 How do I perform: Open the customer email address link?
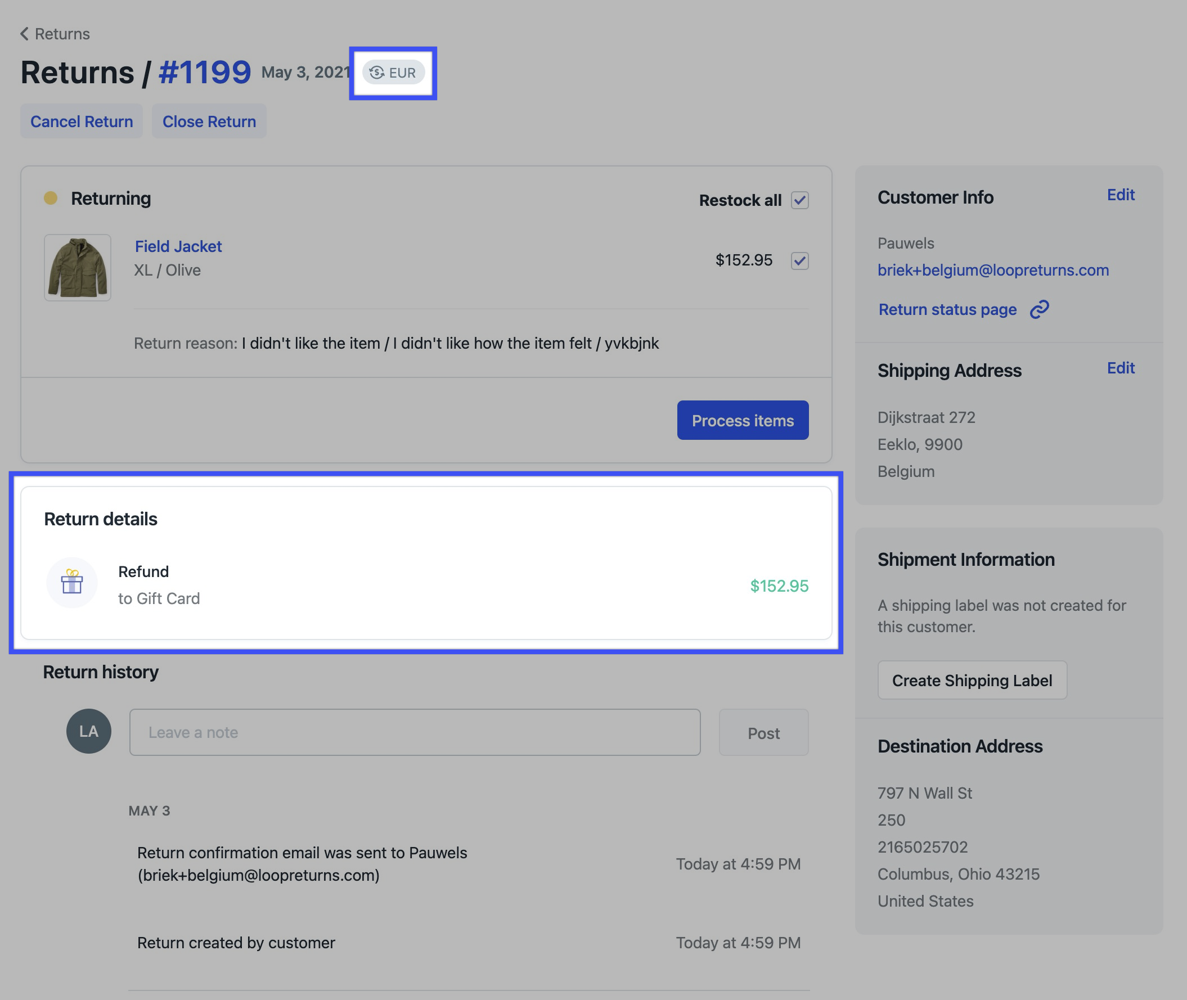(992, 270)
